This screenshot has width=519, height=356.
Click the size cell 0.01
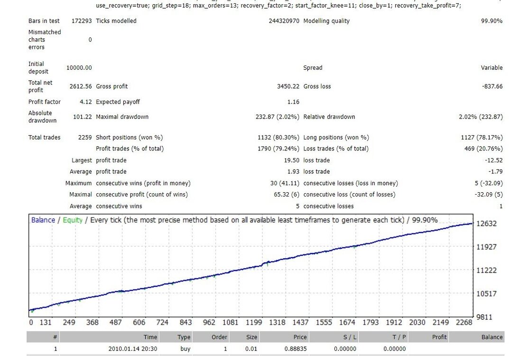pos(251,349)
